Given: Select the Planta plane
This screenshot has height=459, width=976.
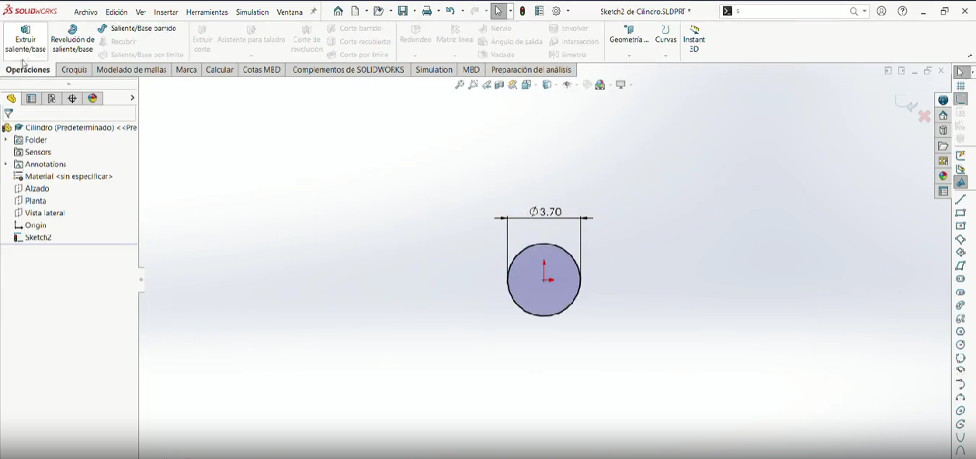Looking at the screenshot, I should click(30, 201).
